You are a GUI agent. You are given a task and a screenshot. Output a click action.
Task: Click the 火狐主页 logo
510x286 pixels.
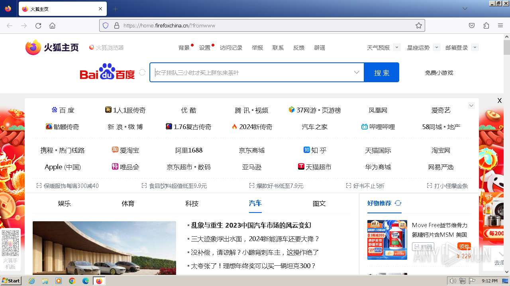pyautogui.click(x=52, y=47)
